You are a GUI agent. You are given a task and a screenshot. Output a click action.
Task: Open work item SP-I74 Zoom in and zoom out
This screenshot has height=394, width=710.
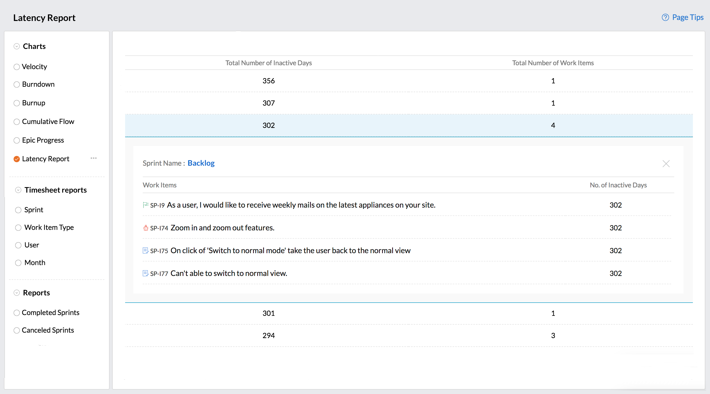(x=222, y=228)
